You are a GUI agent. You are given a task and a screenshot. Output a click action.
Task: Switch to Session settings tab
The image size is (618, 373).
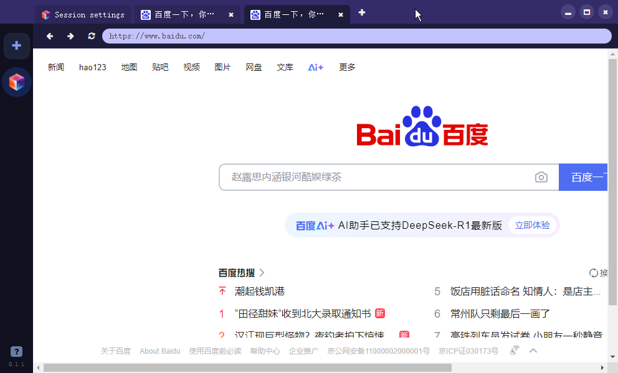(83, 15)
